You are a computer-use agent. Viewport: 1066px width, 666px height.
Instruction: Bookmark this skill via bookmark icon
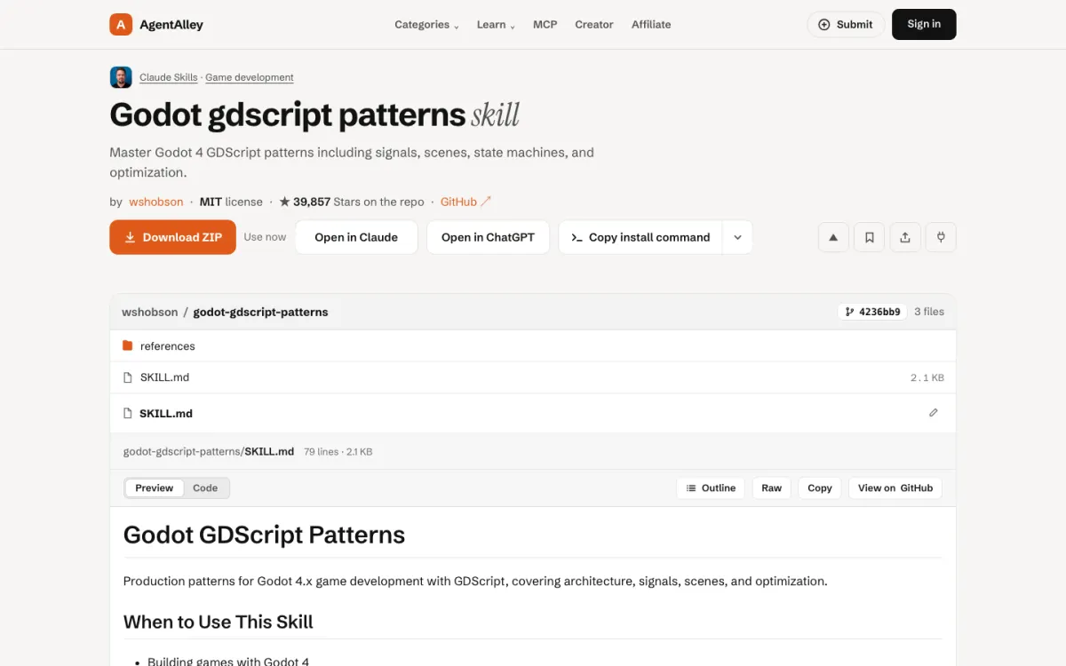(870, 237)
